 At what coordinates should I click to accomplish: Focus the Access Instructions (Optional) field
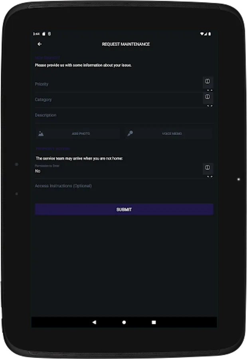(124, 186)
